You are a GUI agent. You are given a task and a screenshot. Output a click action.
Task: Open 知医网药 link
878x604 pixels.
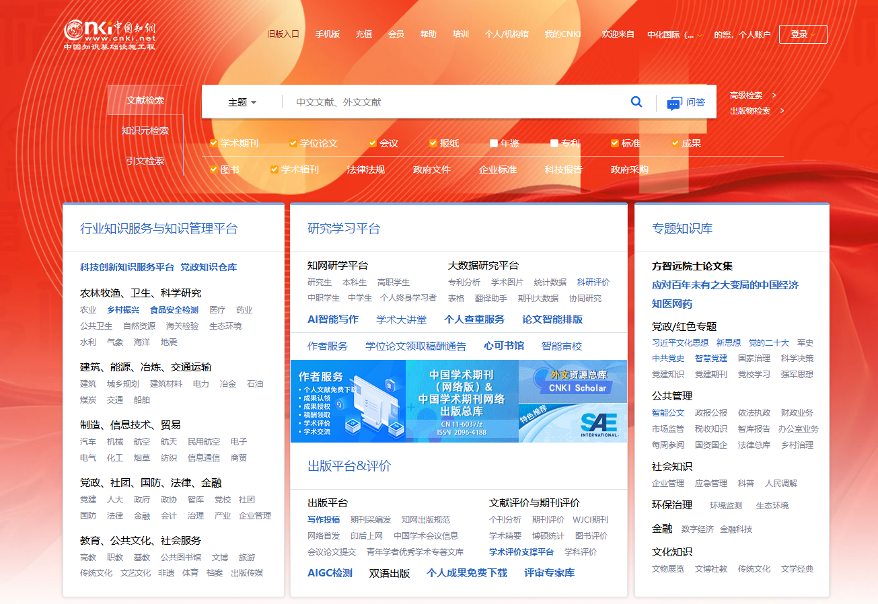[672, 304]
